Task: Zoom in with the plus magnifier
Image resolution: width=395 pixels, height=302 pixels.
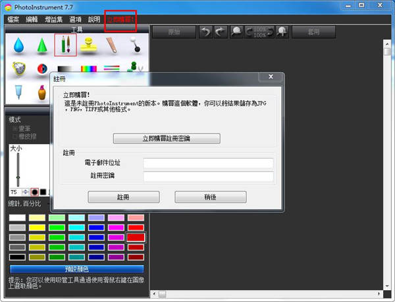Action: click(282, 32)
